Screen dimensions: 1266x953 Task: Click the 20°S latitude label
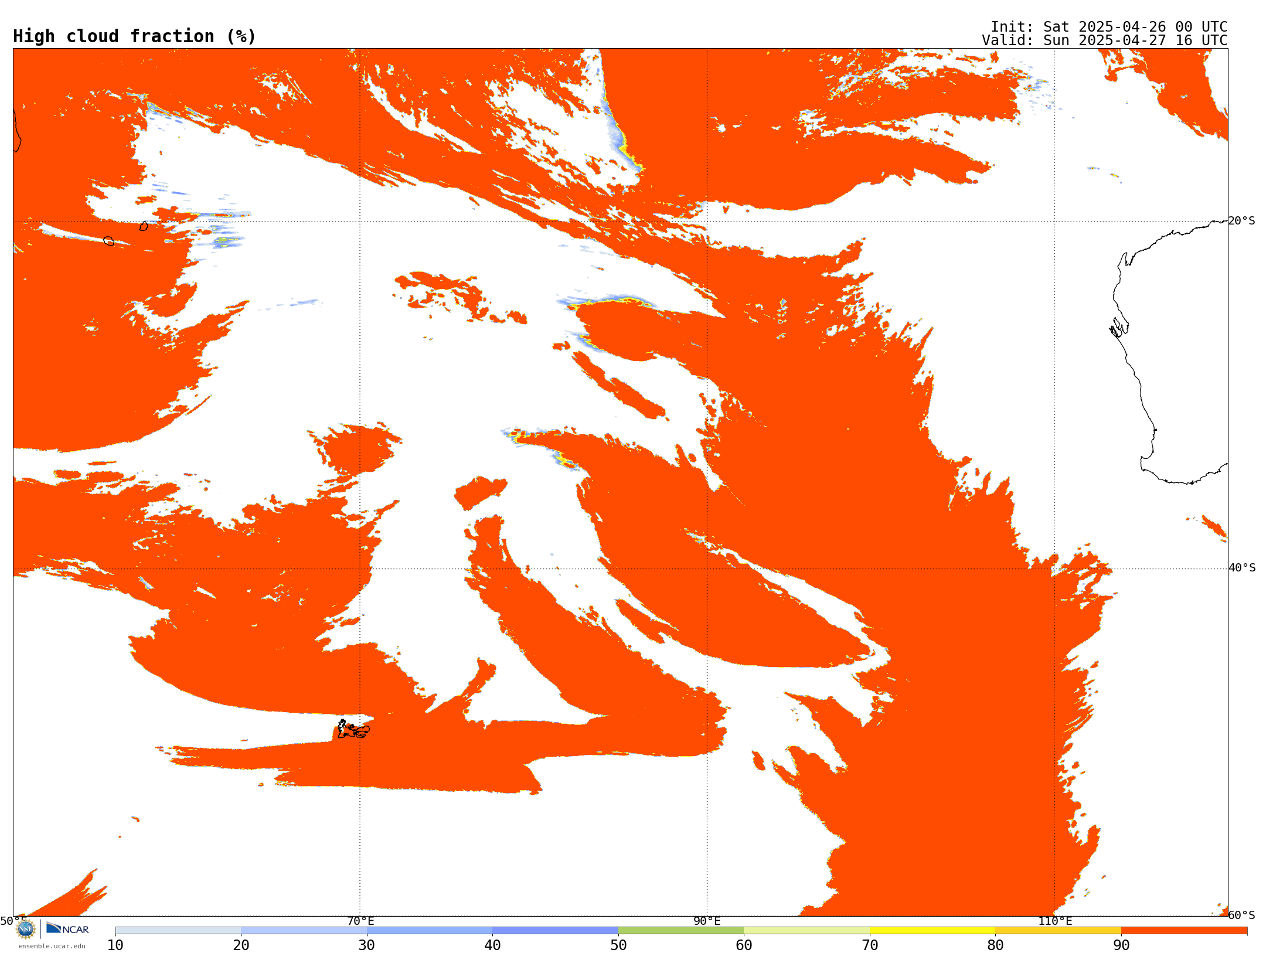point(1242,221)
